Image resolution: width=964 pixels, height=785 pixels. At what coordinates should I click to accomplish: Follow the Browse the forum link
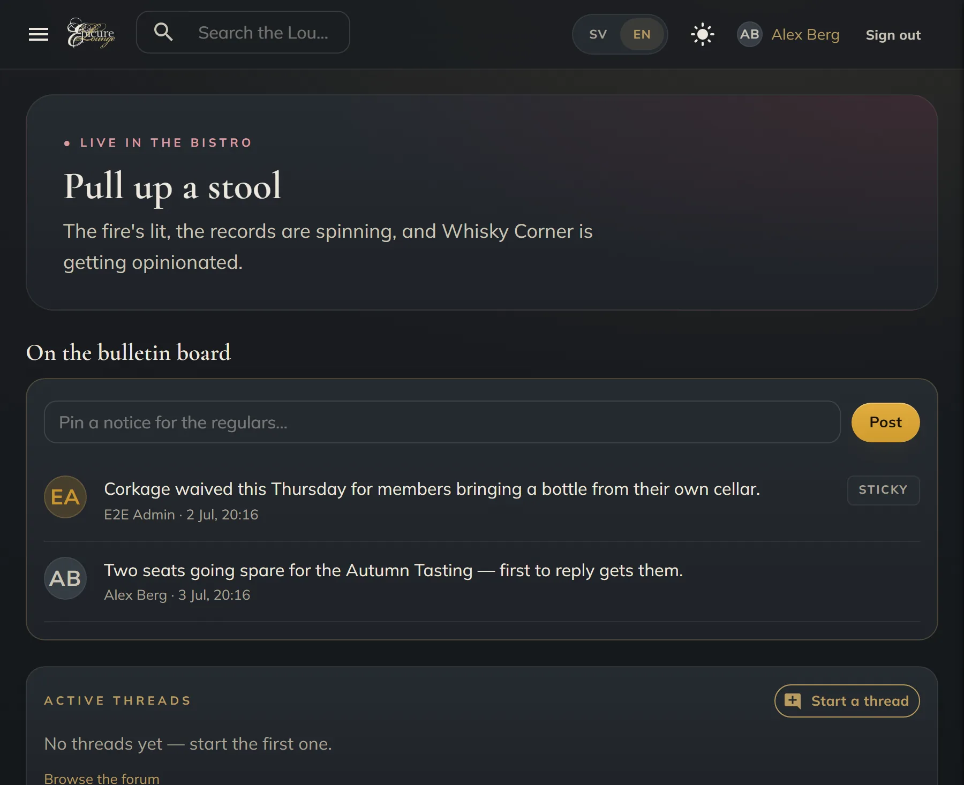click(102, 778)
